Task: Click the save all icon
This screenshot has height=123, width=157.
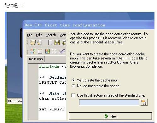Action: (x=64, y=42)
